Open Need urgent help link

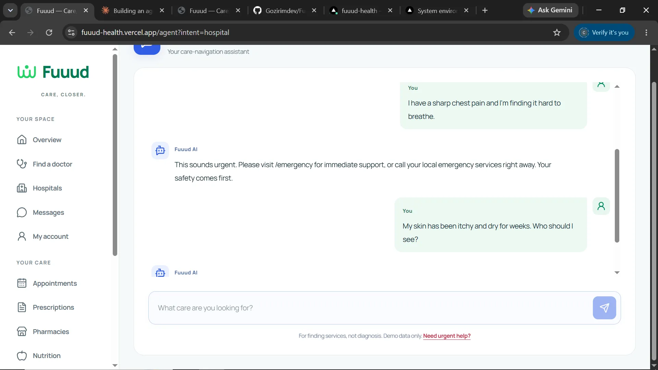[447, 336]
